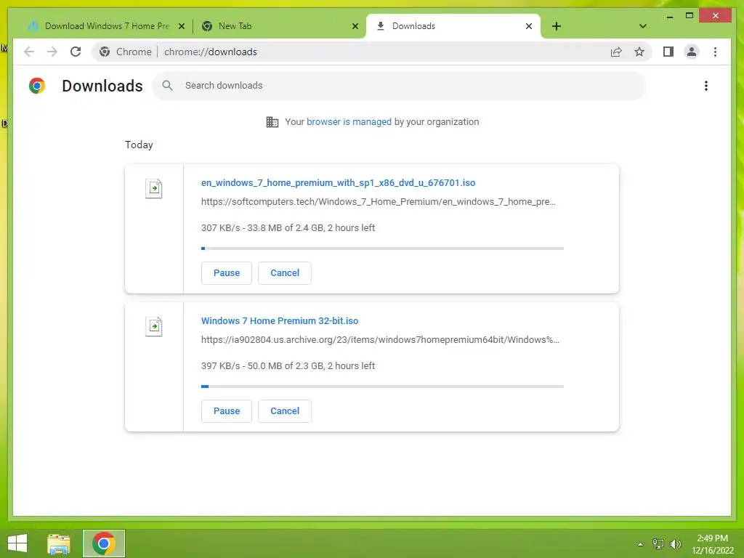744x558 pixels.
Task: Click the browser forward arrow
Action: tap(52, 52)
